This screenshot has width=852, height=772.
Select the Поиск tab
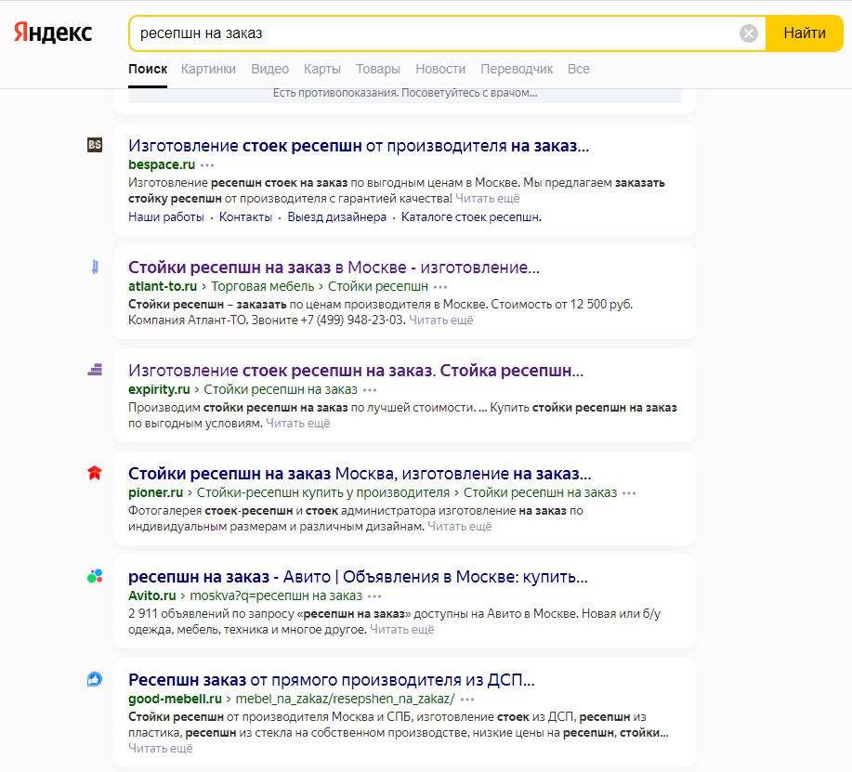point(148,69)
